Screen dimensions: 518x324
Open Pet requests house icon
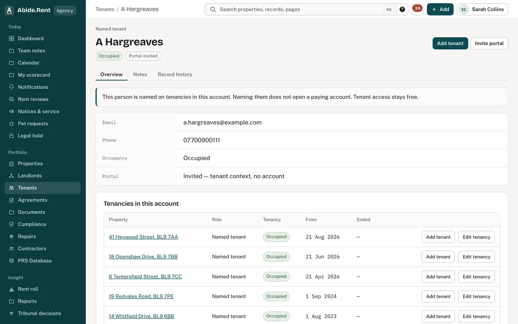coord(11,123)
